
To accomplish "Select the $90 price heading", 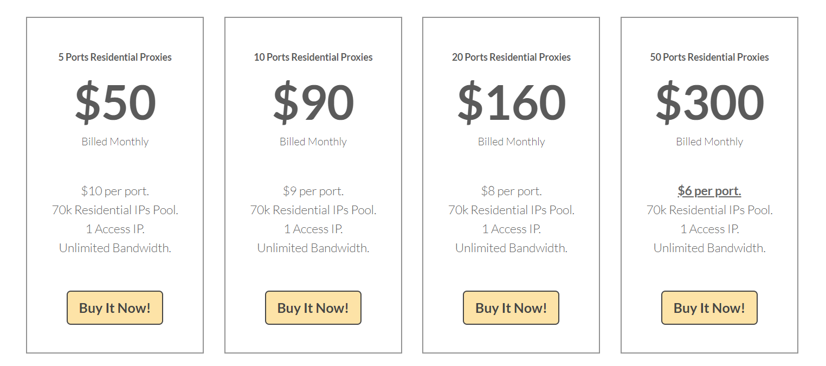I will click(313, 102).
